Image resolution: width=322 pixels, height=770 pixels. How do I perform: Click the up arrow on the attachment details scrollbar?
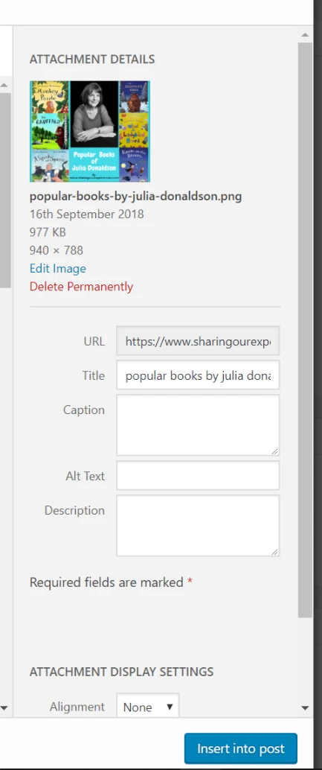tap(305, 35)
